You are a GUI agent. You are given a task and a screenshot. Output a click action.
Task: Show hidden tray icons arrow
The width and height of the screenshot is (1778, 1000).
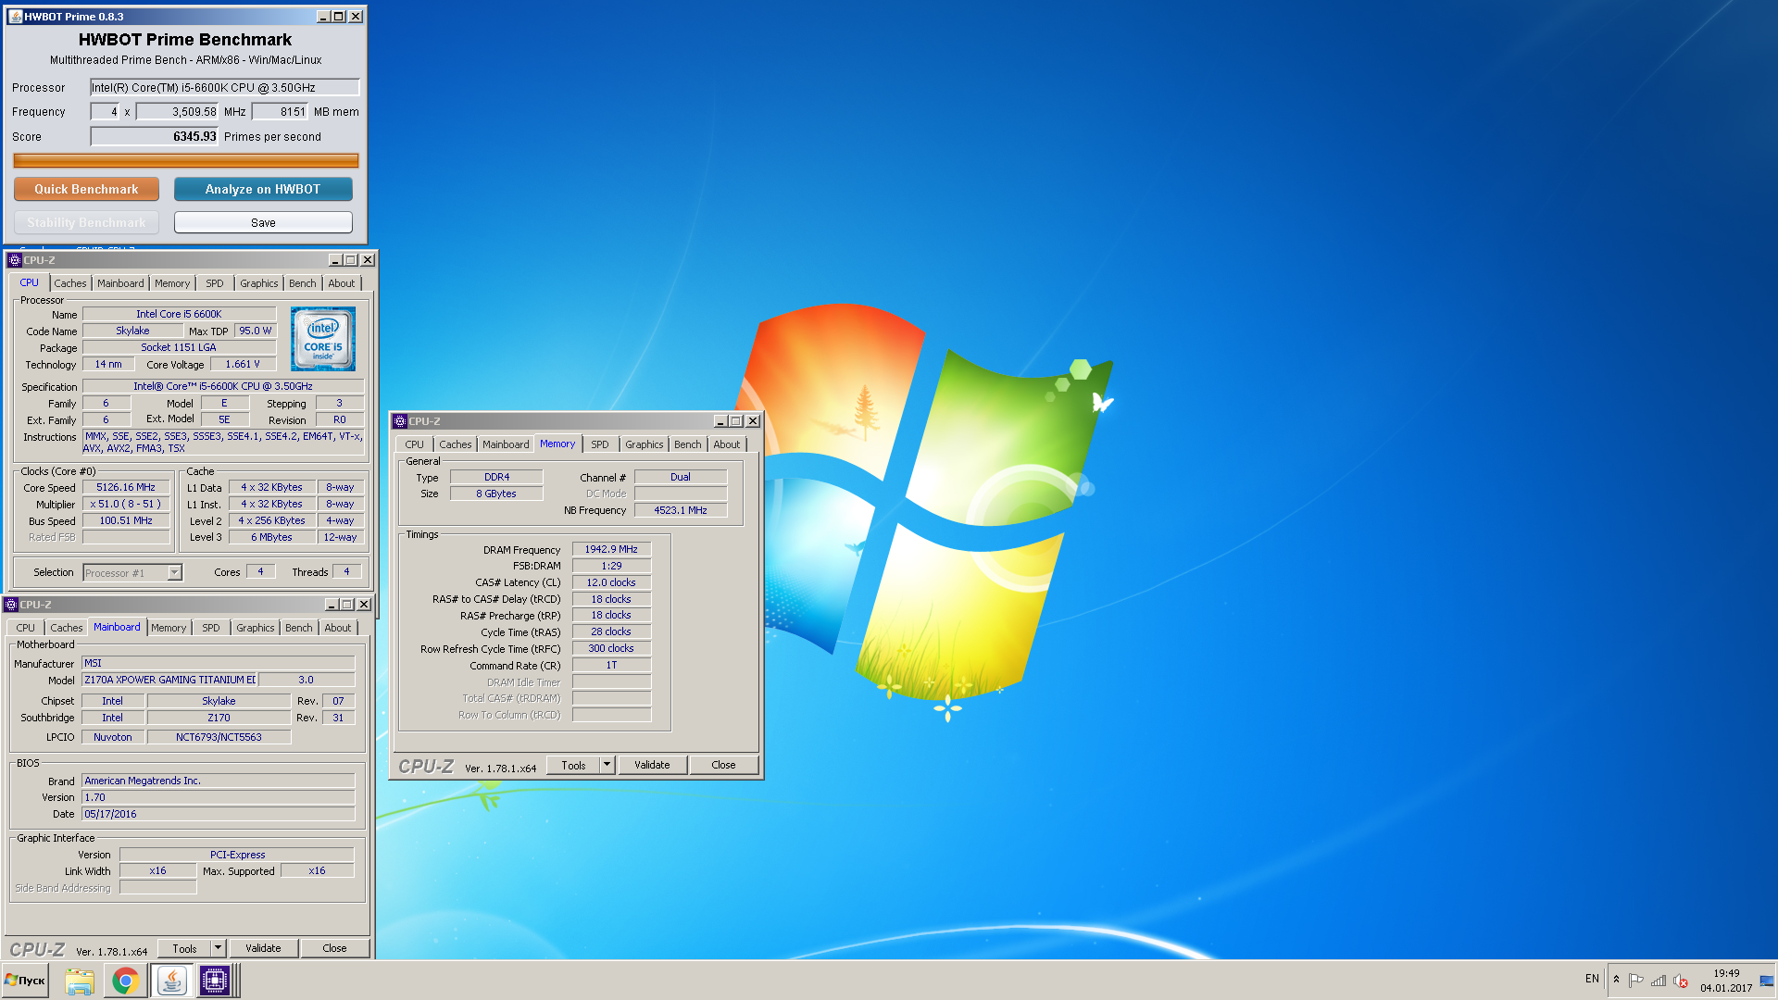[x=1617, y=980]
